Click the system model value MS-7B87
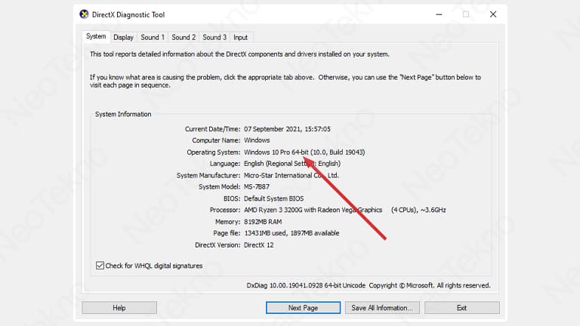This screenshot has width=580, height=326. [257, 186]
